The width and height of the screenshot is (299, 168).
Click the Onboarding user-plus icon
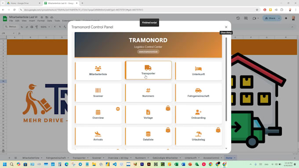point(198,112)
